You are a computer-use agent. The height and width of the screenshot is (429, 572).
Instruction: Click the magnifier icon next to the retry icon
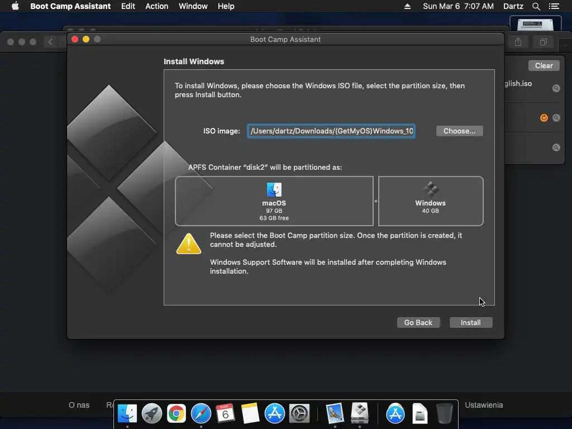pyautogui.click(x=556, y=118)
